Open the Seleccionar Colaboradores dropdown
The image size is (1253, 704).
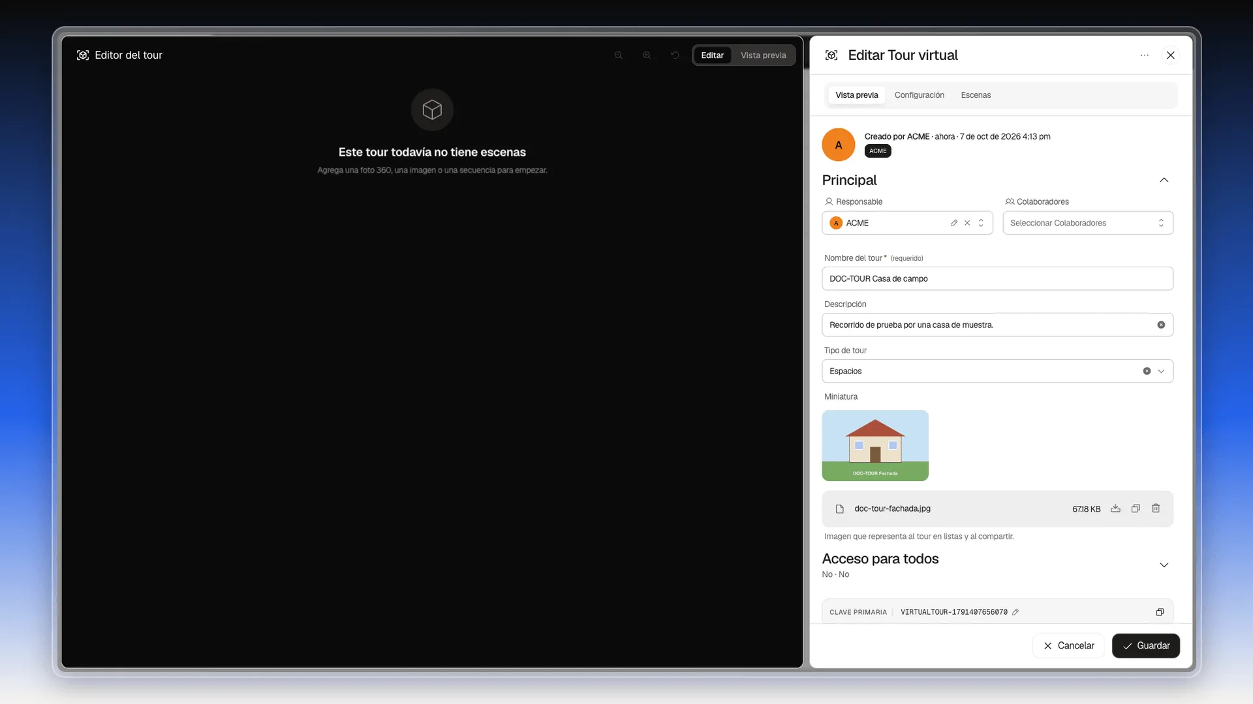point(1088,223)
